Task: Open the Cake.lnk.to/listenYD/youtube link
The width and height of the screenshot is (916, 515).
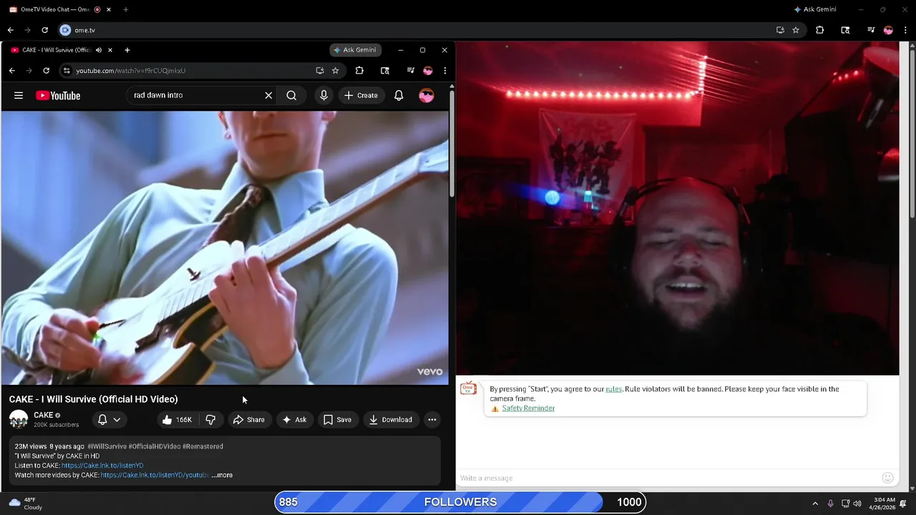Action: click(x=154, y=475)
